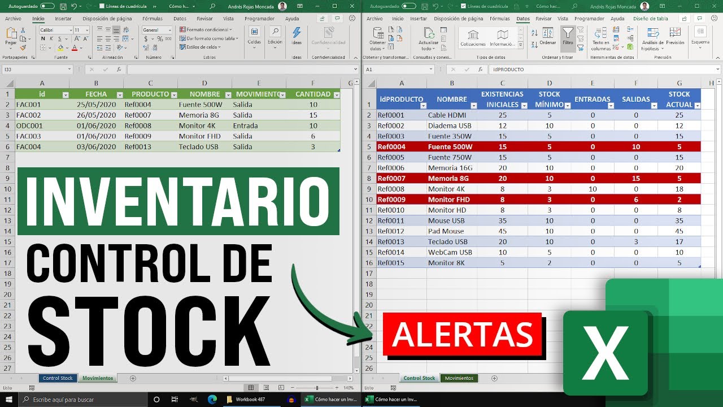
Task: Switch to Movimientos sheet in right window
Action: click(x=459, y=378)
